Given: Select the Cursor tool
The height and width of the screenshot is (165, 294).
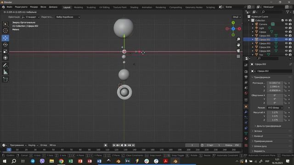Looking at the screenshot, I should tap(5, 31).
